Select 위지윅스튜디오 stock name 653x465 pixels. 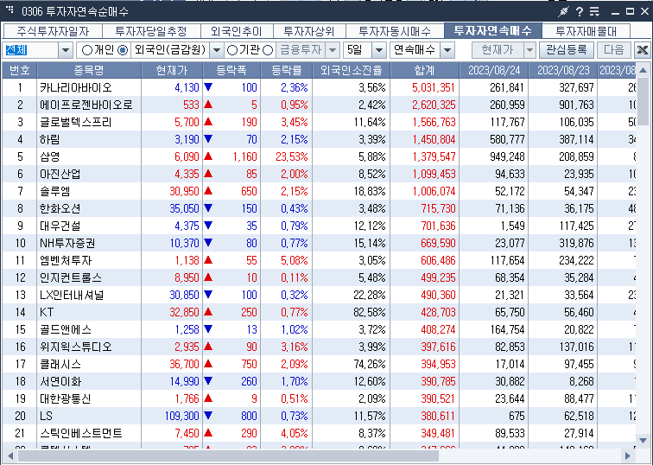point(76,347)
